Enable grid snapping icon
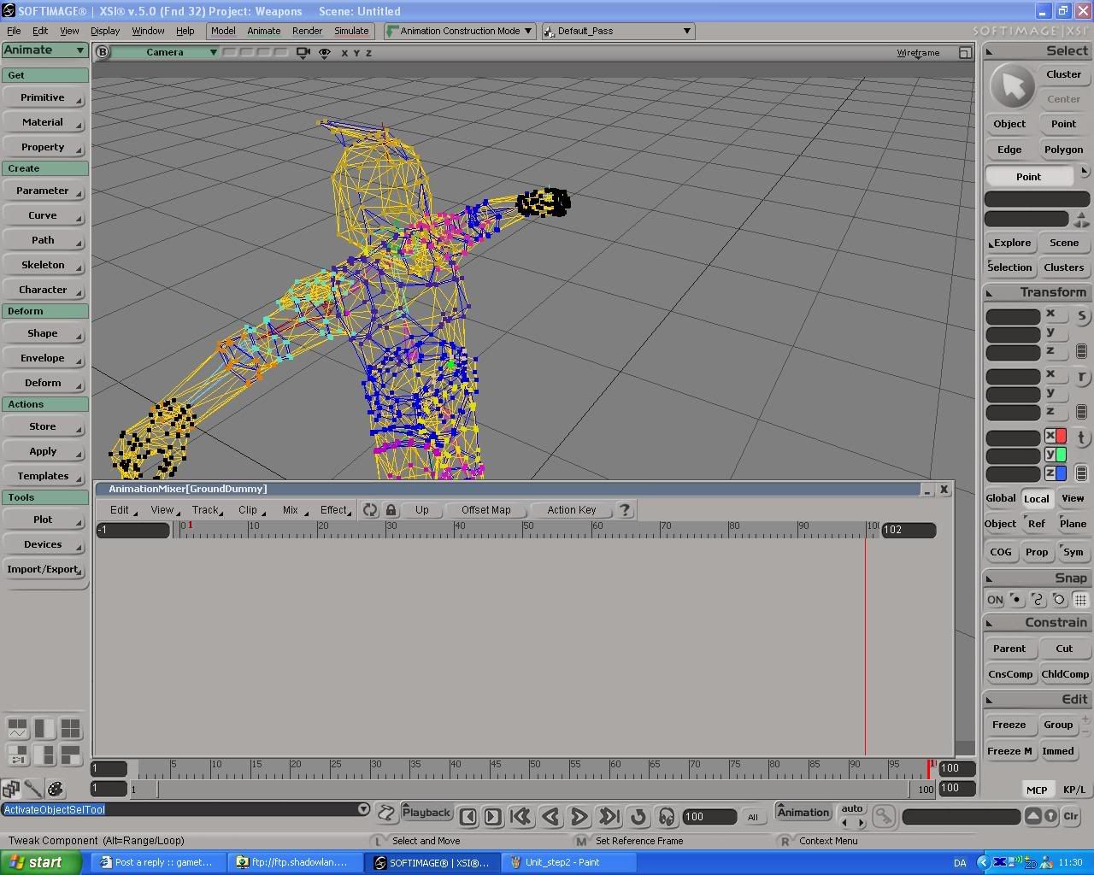Viewport: 1094px width, 875px height. pyautogui.click(x=1080, y=600)
